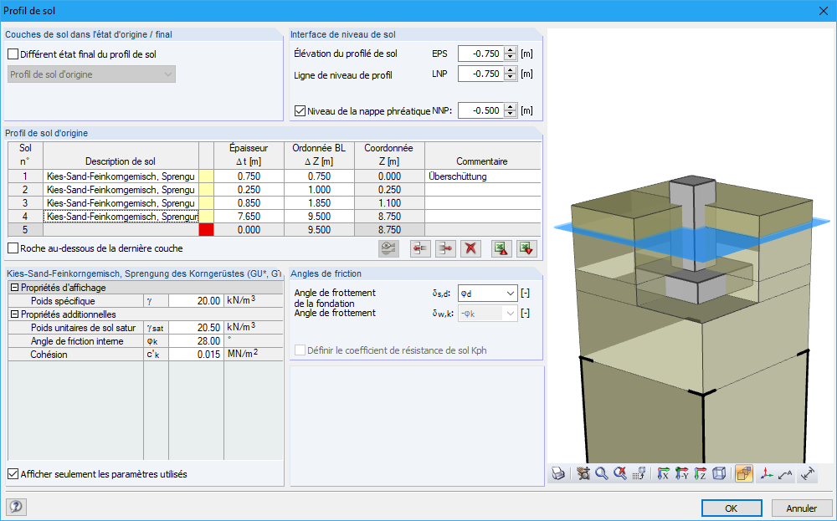This screenshot has height=521, width=837.
Task: Show view in -Y direction
Action: pos(681,473)
